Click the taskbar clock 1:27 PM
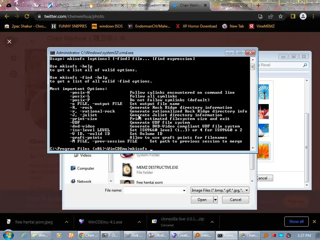Image resolution: width=320 pixels, height=240 pixels. coord(304,236)
